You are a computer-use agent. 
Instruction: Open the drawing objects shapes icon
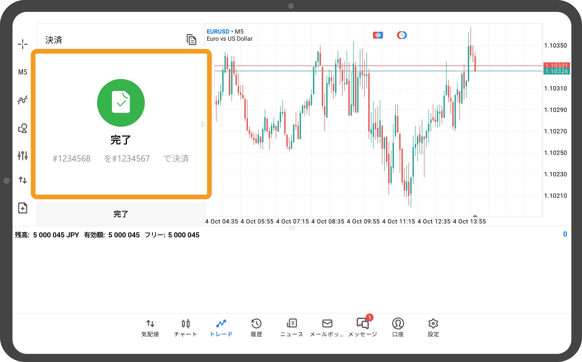tap(23, 128)
